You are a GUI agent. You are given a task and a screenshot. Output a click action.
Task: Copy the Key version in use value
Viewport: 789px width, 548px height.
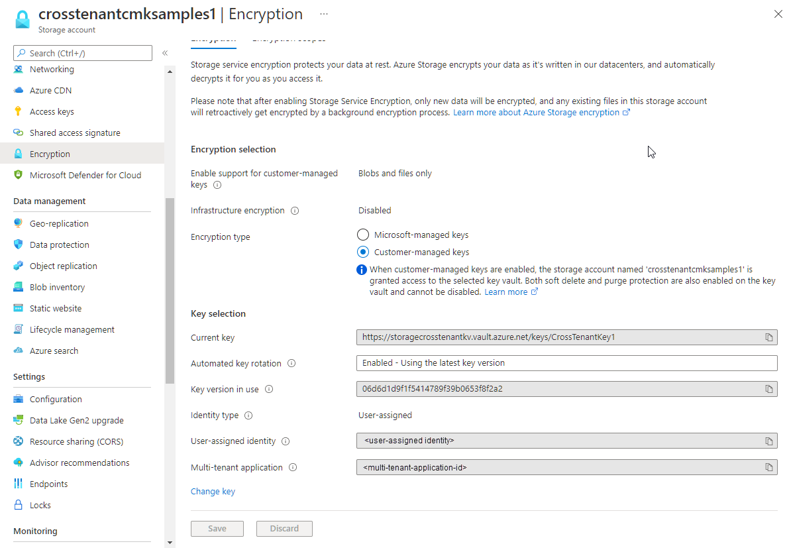point(769,389)
